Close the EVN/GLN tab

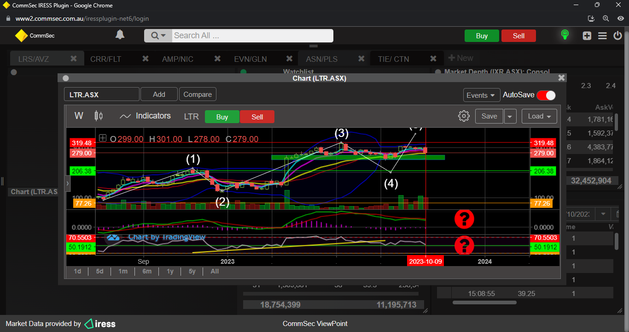[289, 59]
